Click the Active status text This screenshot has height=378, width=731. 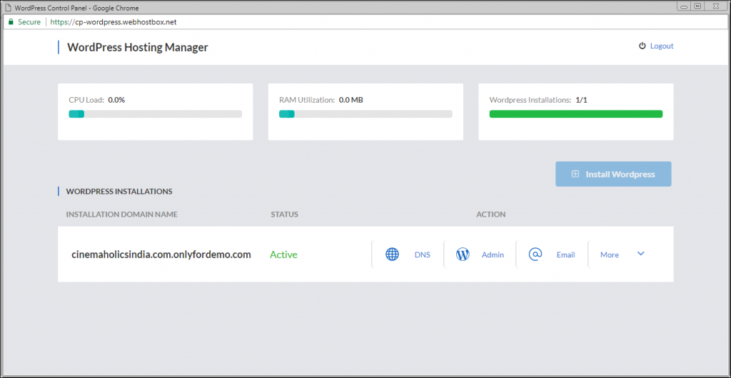[283, 255]
